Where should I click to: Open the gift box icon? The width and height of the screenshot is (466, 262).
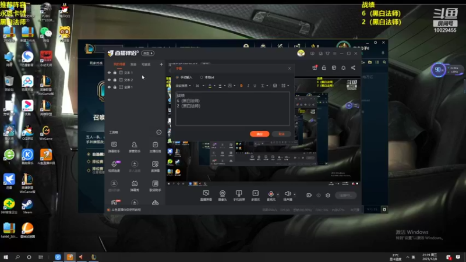(315, 68)
